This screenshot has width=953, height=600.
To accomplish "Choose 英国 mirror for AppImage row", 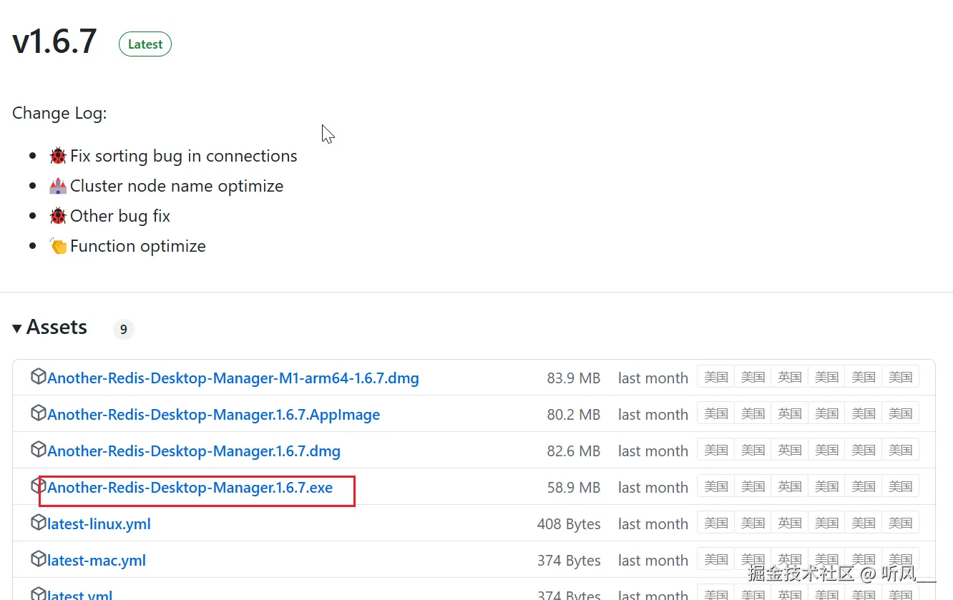I will 790,413.
